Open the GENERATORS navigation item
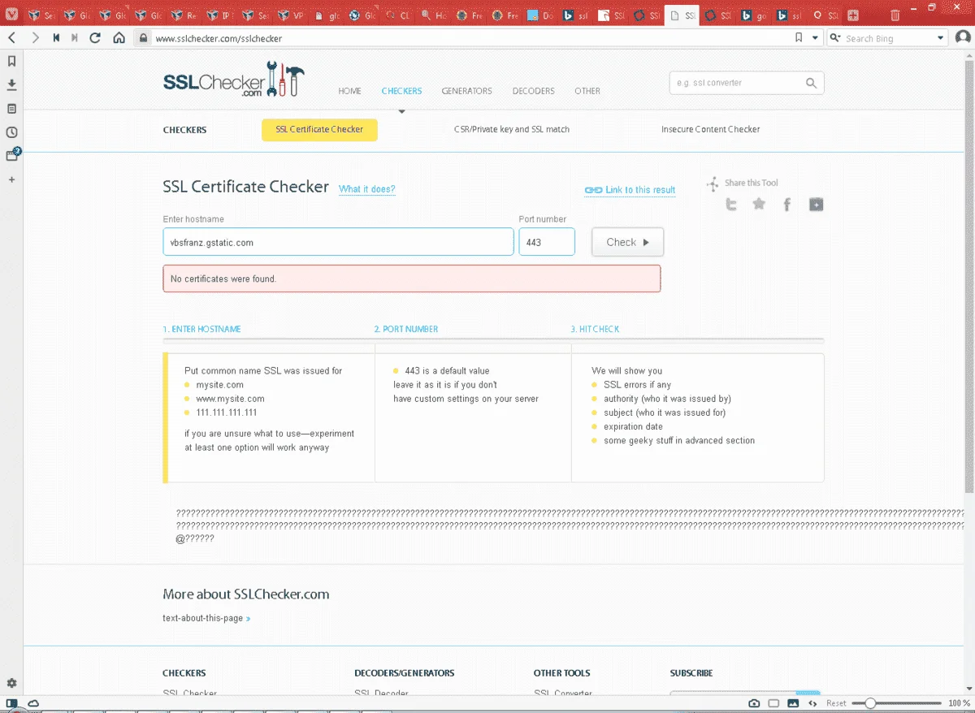This screenshot has width=975, height=713. coord(466,91)
